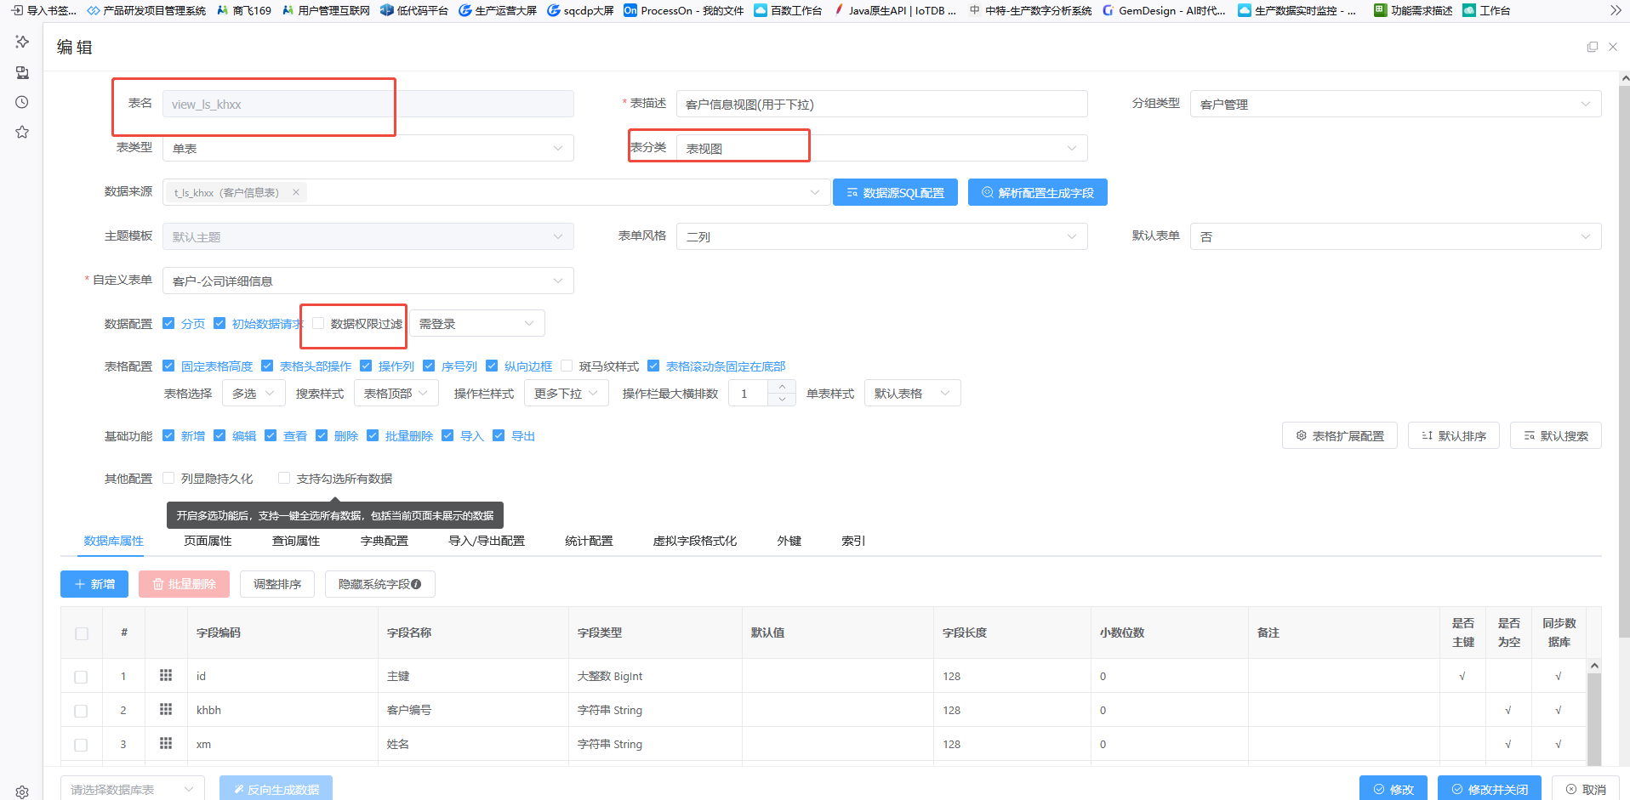
Task: Open the settings gear in left sidebar
Action: (22, 791)
